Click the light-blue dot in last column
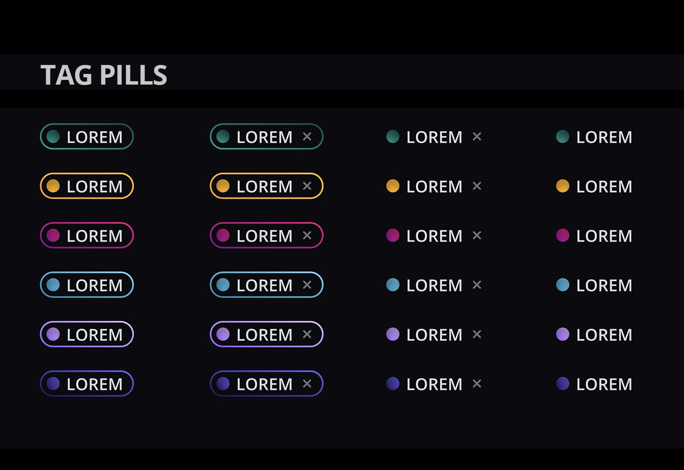Viewport: 684px width, 470px height. 563,285
